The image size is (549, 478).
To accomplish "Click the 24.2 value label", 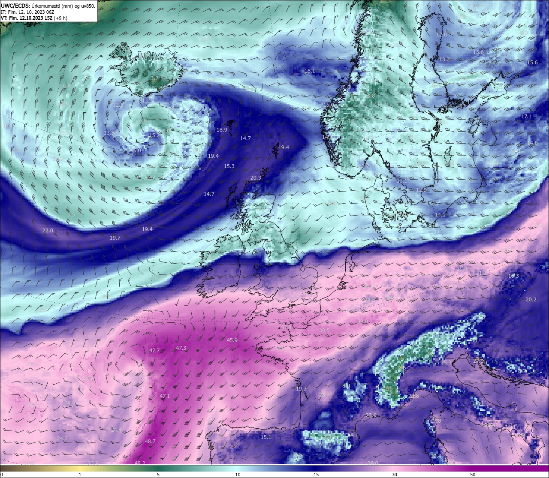I will [62, 438].
